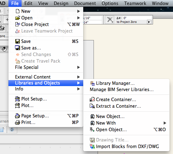Click Manage BIM Server Libraries
The image size is (173, 154).
(126, 90)
